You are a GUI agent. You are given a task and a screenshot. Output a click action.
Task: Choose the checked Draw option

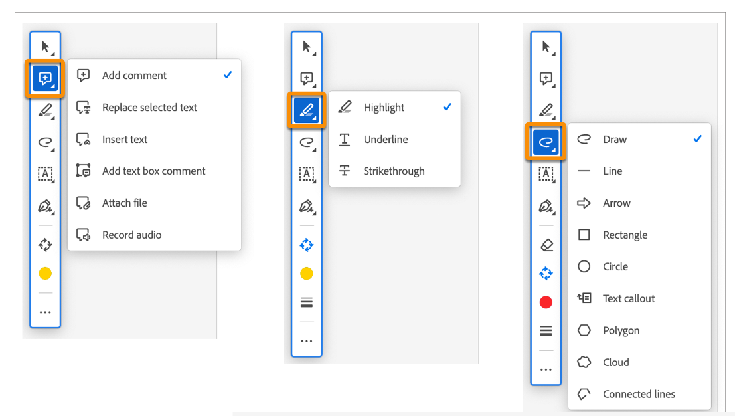[x=615, y=140]
